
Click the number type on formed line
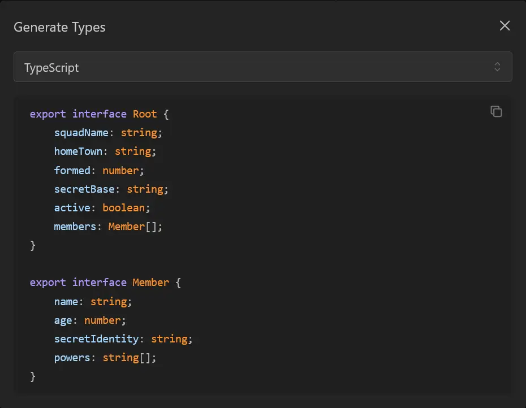(120, 170)
